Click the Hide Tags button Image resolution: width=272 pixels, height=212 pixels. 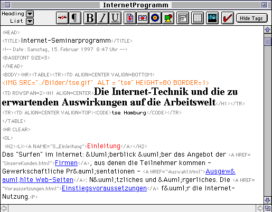tap(251, 18)
